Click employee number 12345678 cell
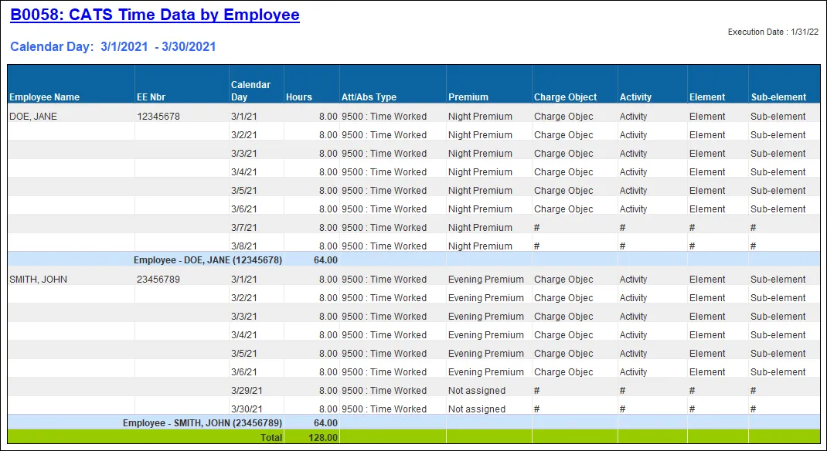This screenshot has height=451, width=827. [x=158, y=117]
